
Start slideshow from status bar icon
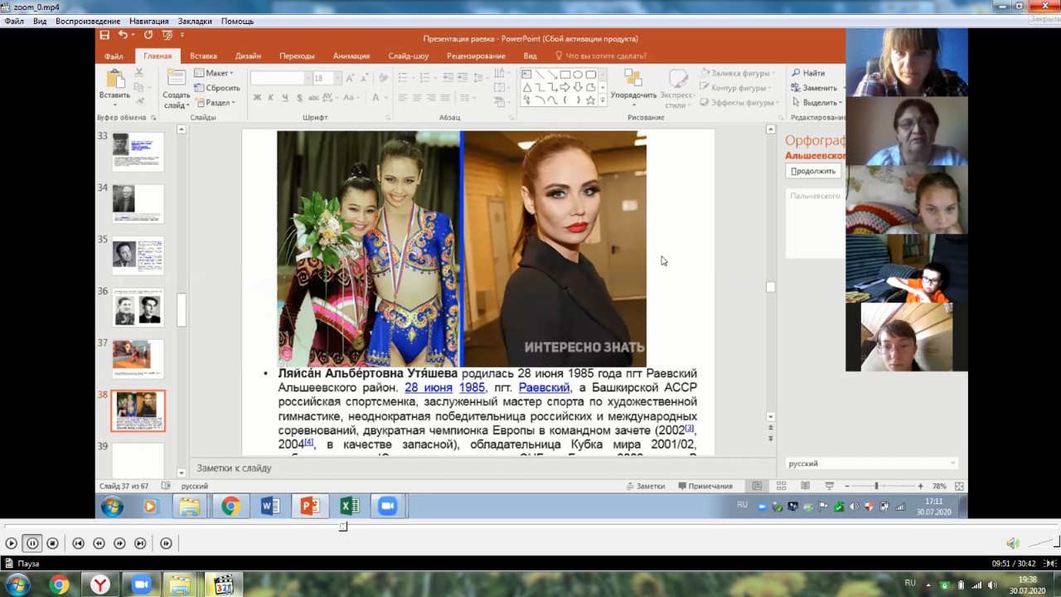829,486
